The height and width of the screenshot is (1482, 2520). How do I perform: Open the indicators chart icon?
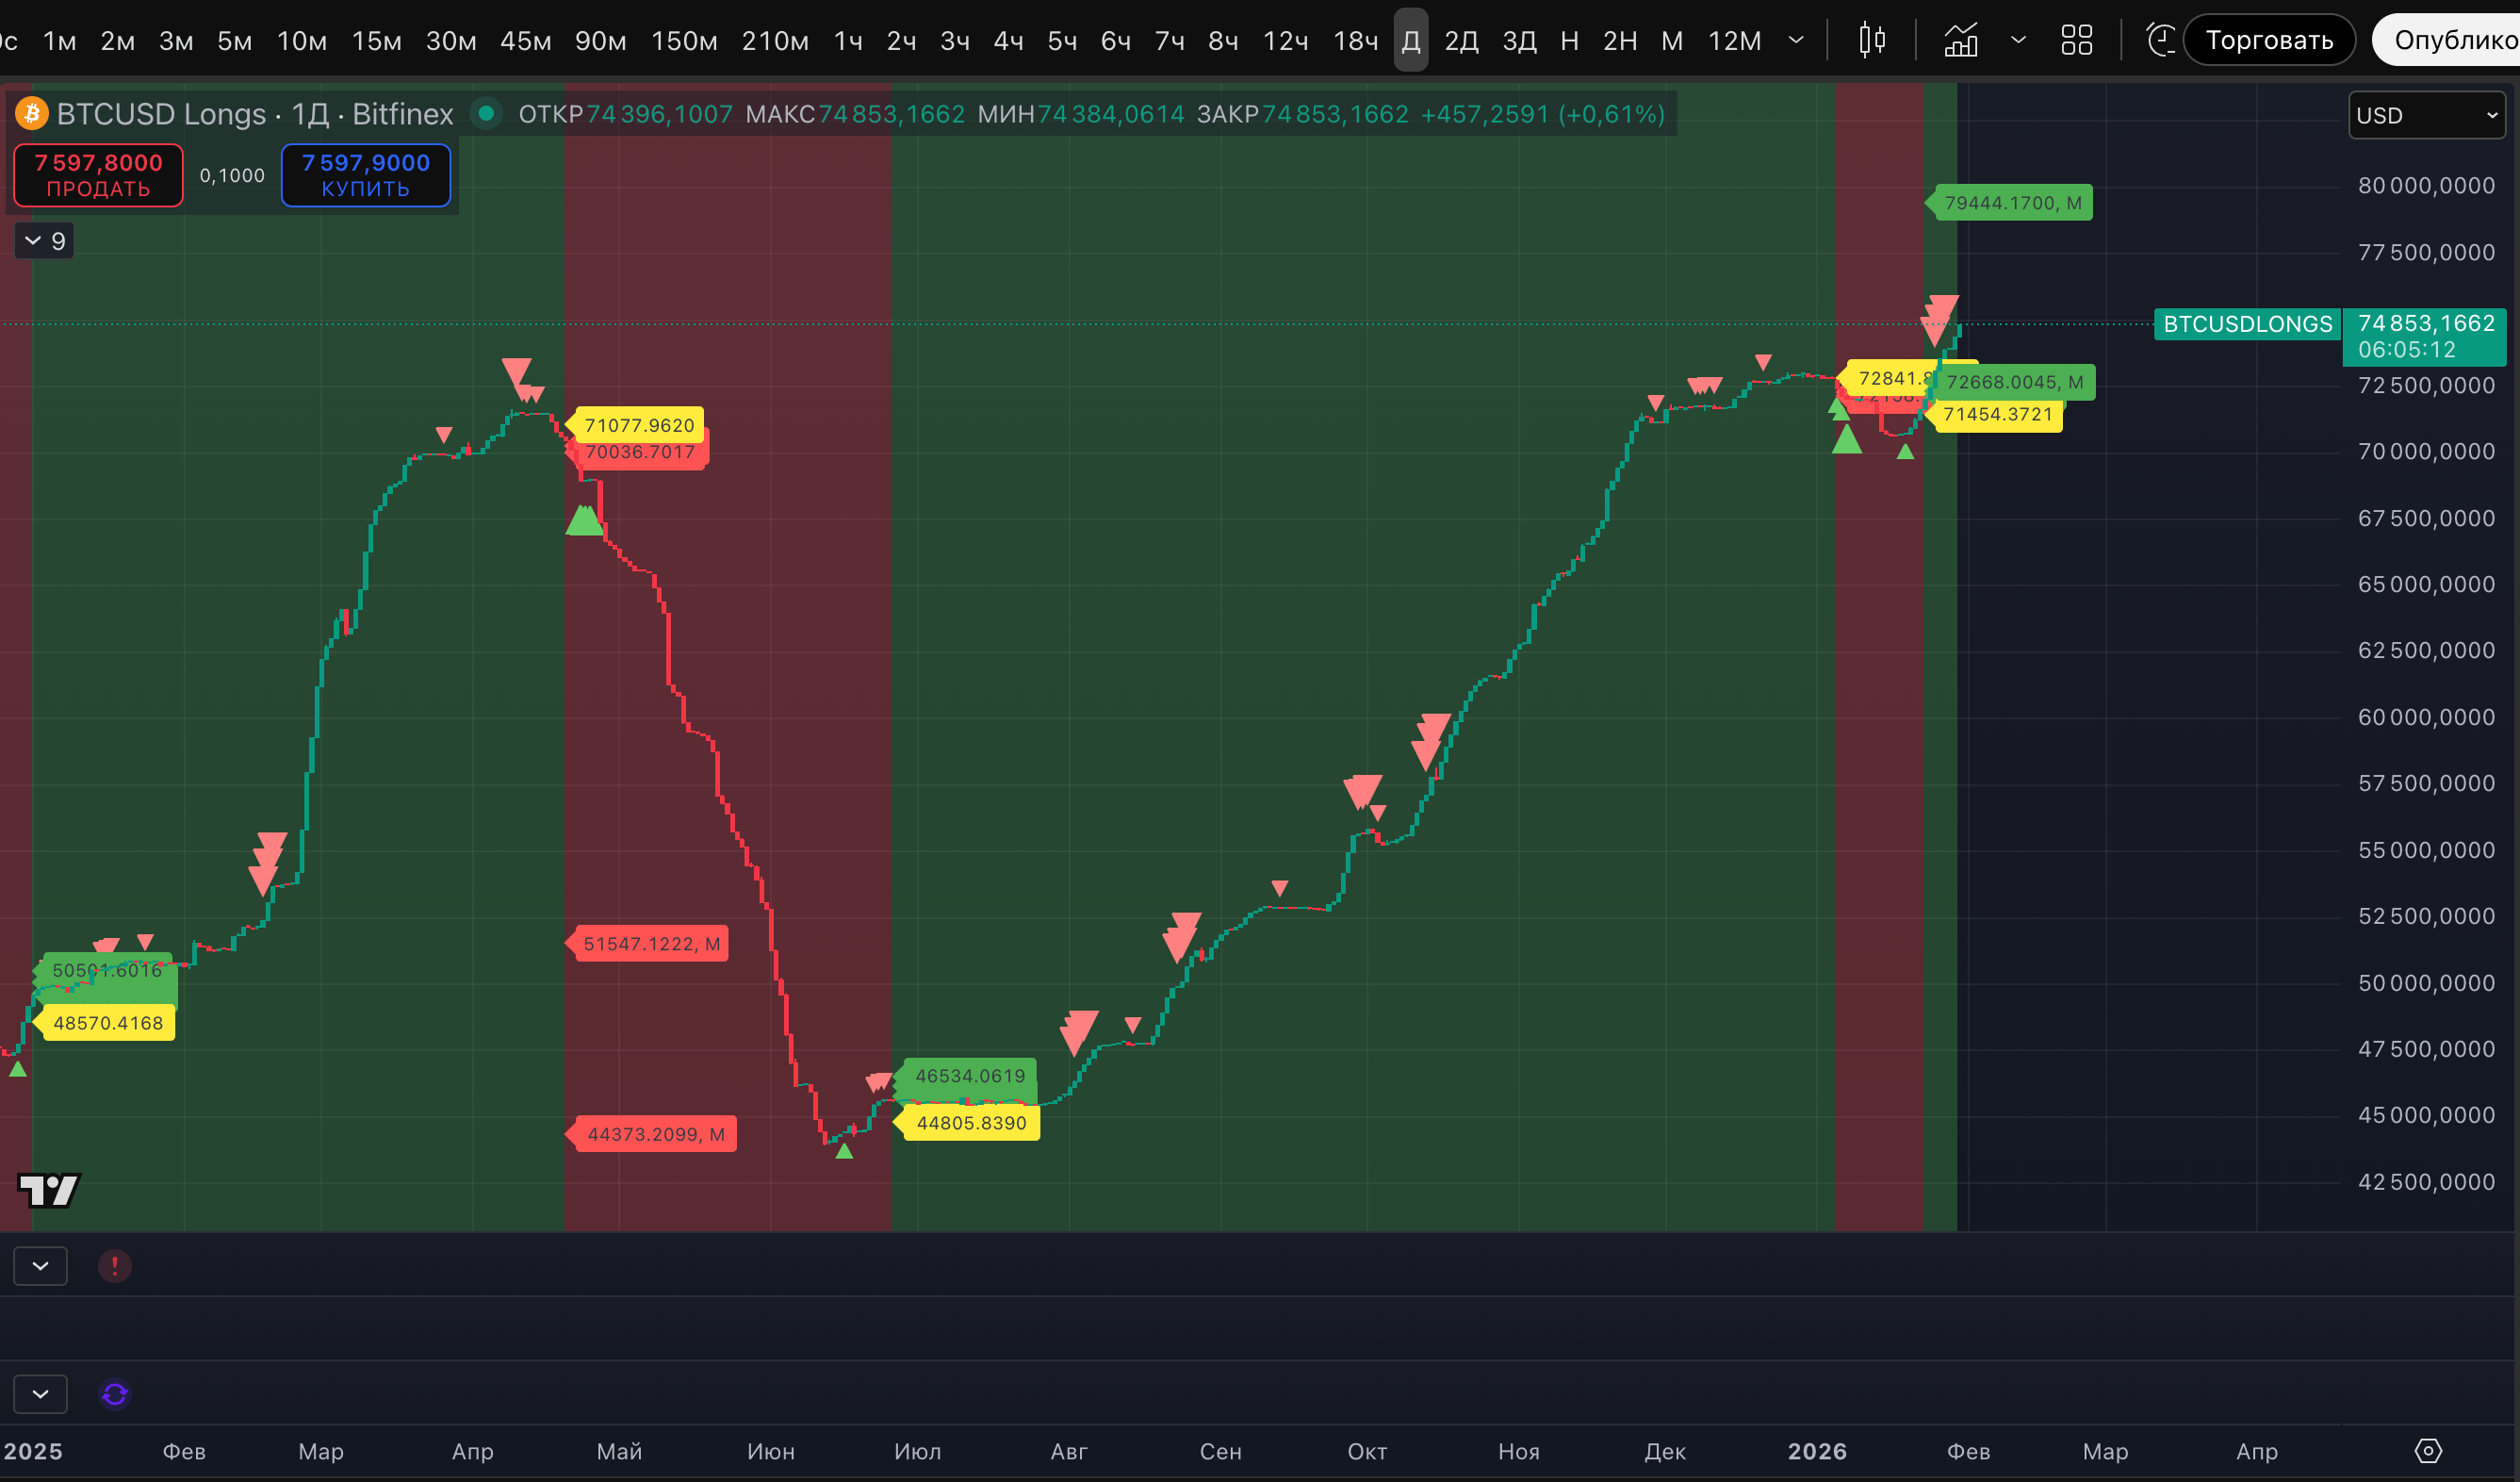tap(1960, 40)
